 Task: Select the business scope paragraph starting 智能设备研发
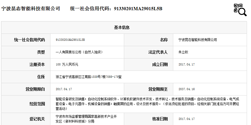click(x=147, y=104)
